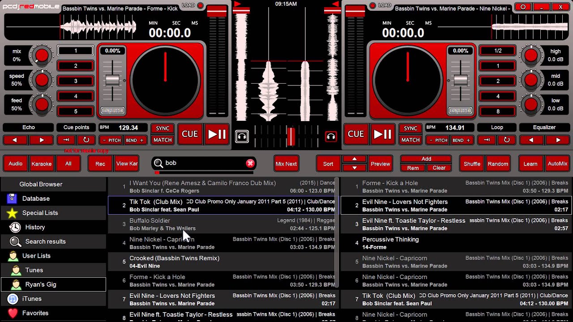The height and width of the screenshot is (322, 573).
Task: Click right deck headphone monitor icon
Action: 331,136
